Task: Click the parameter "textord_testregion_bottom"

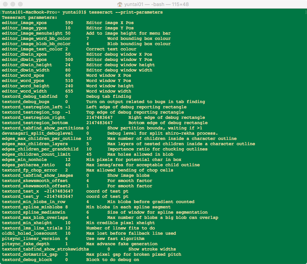Action: (x=35, y=123)
